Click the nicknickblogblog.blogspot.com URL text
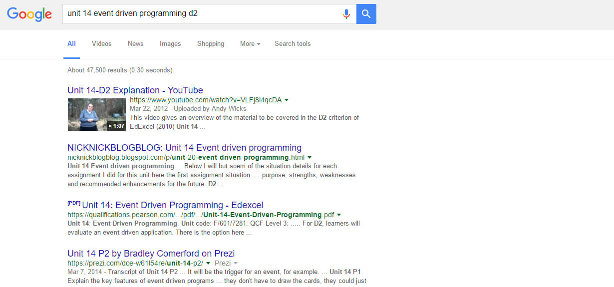 tap(186, 157)
